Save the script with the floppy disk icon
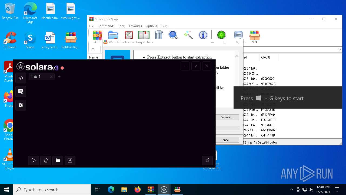 coord(70,160)
